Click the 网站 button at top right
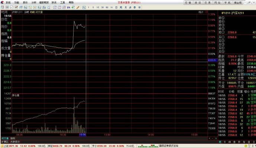This screenshot has width=256, height=148. [x=217, y=3]
